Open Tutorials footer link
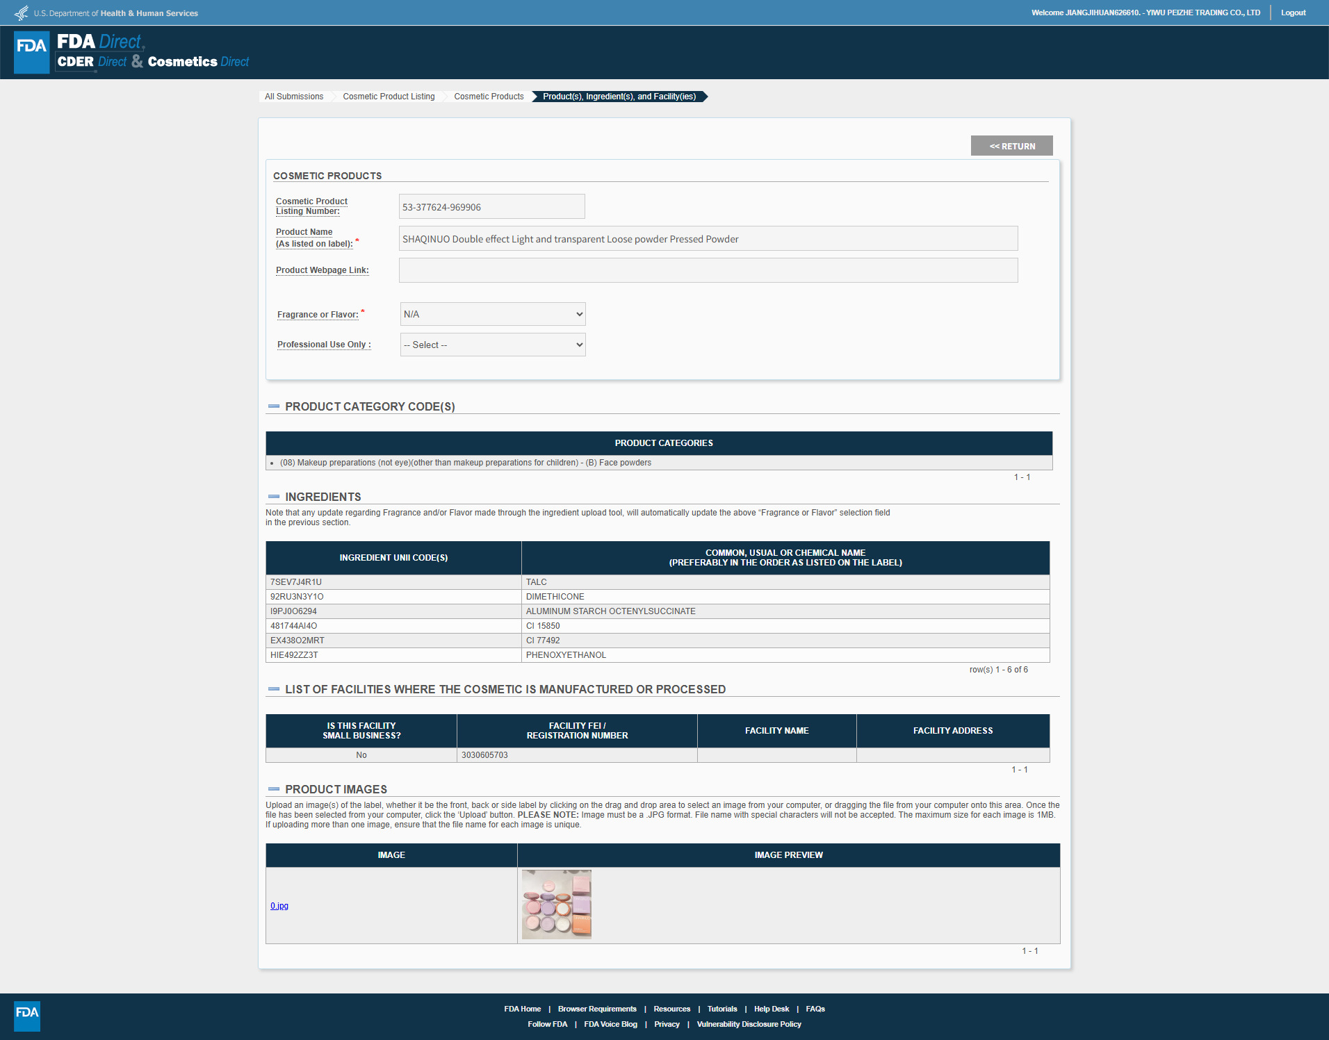The width and height of the screenshot is (1329, 1040). (x=722, y=1009)
